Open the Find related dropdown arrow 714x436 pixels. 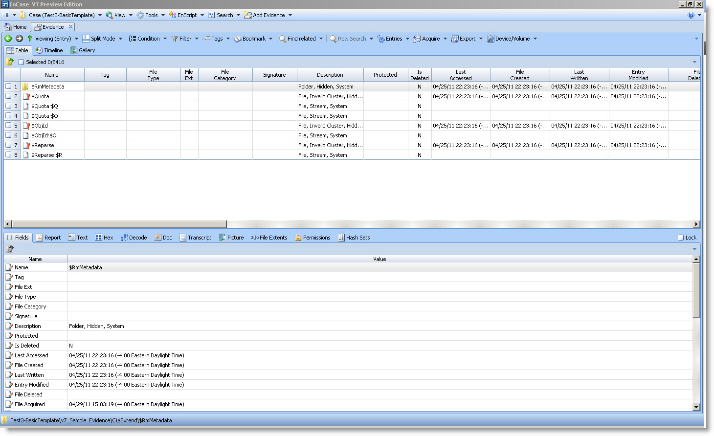(x=321, y=39)
